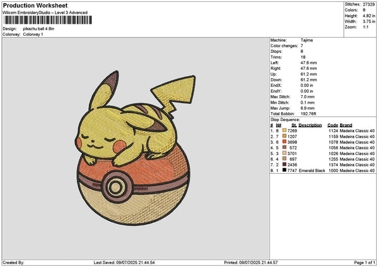The image size is (378, 267).
Task: Click thread code 1026
Action: click(x=333, y=154)
